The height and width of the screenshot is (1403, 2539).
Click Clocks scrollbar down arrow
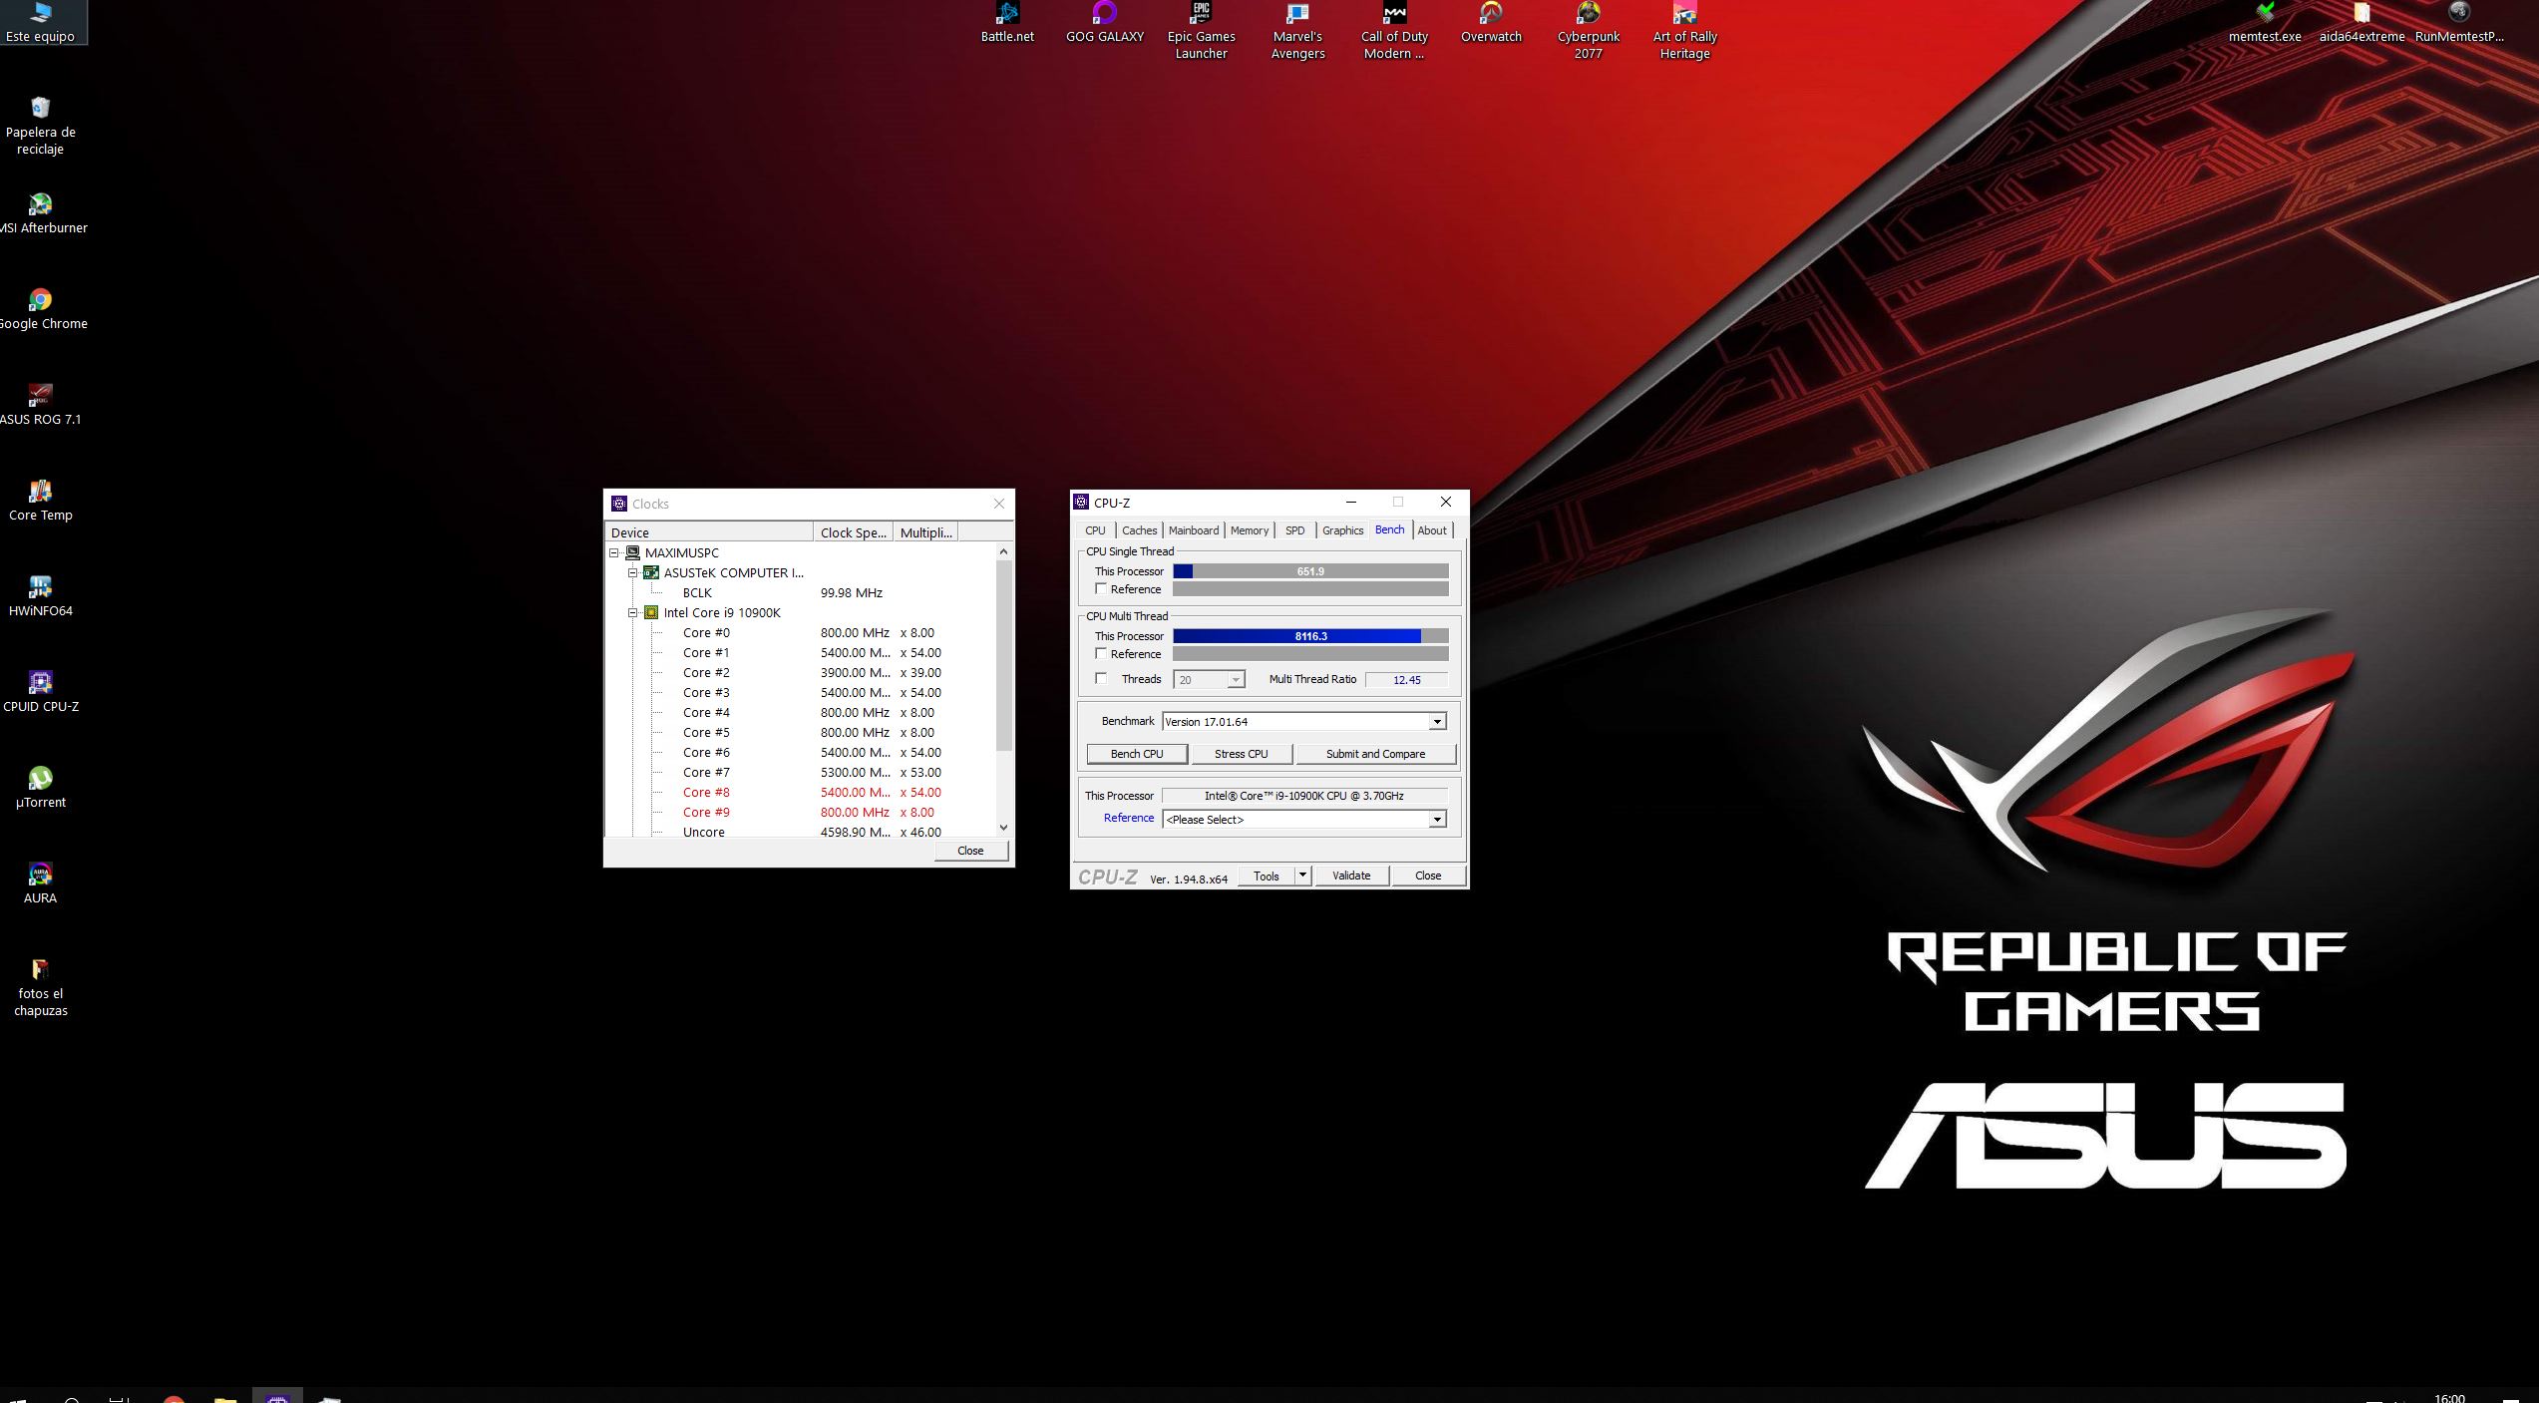[1004, 828]
